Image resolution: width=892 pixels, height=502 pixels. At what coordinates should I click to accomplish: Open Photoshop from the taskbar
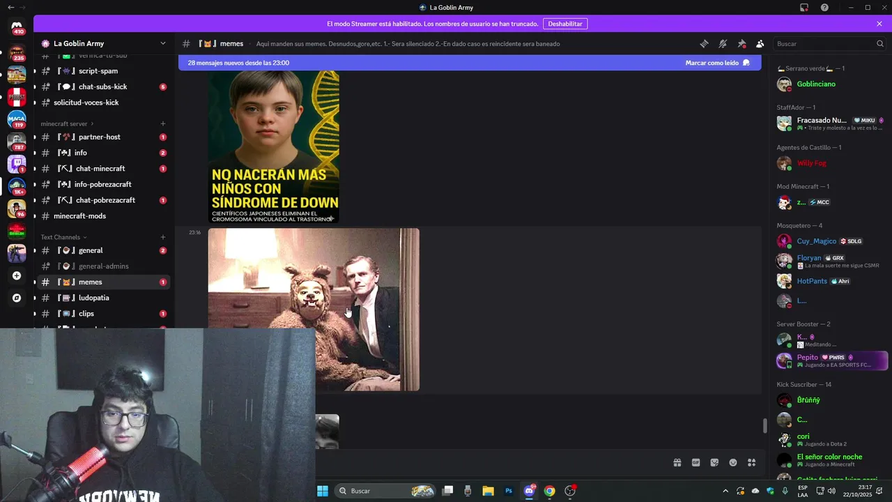[x=509, y=491]
